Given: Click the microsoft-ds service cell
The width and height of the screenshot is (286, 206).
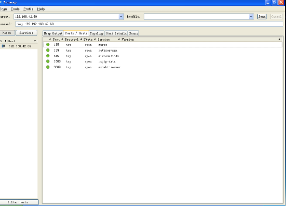Looking at the screenshot, I should 109,56.
